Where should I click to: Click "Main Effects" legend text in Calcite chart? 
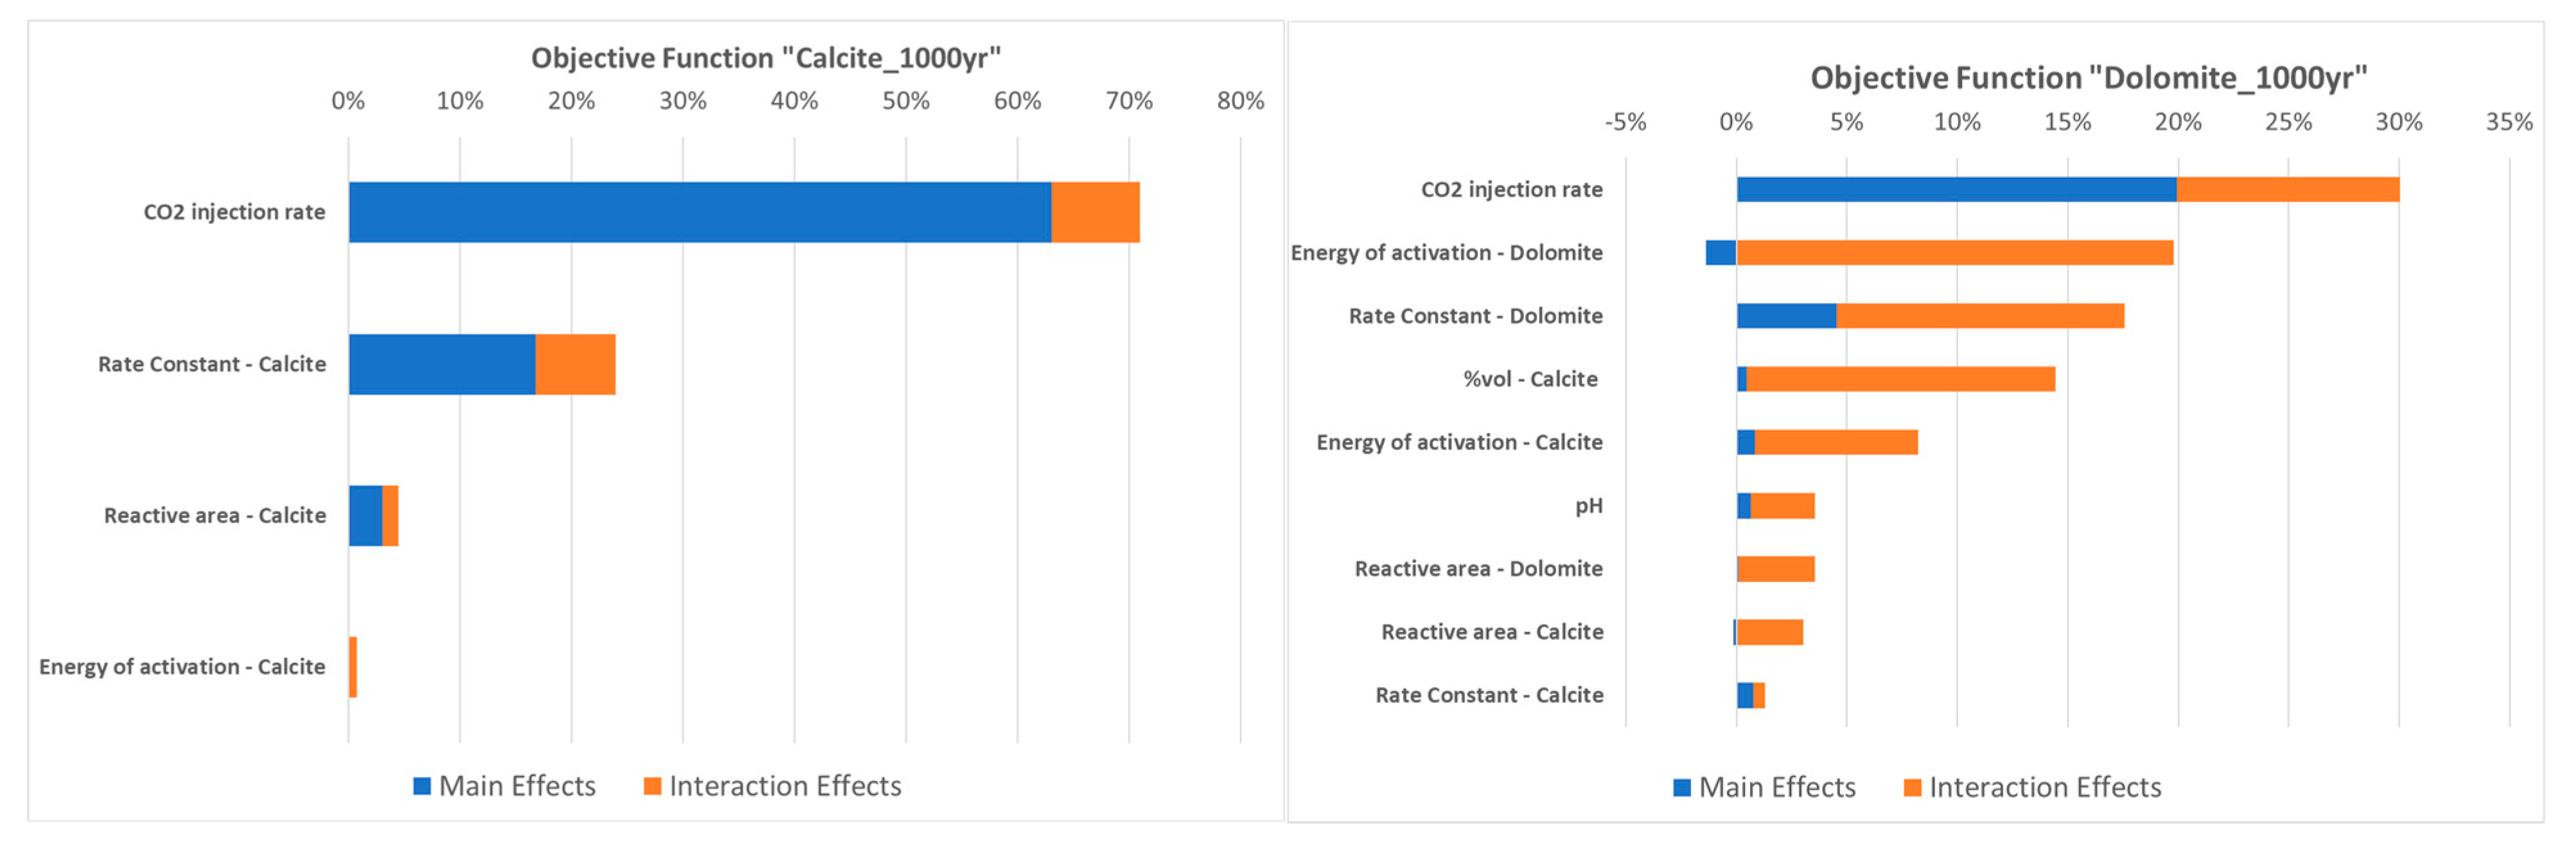[x=517, y=786]
